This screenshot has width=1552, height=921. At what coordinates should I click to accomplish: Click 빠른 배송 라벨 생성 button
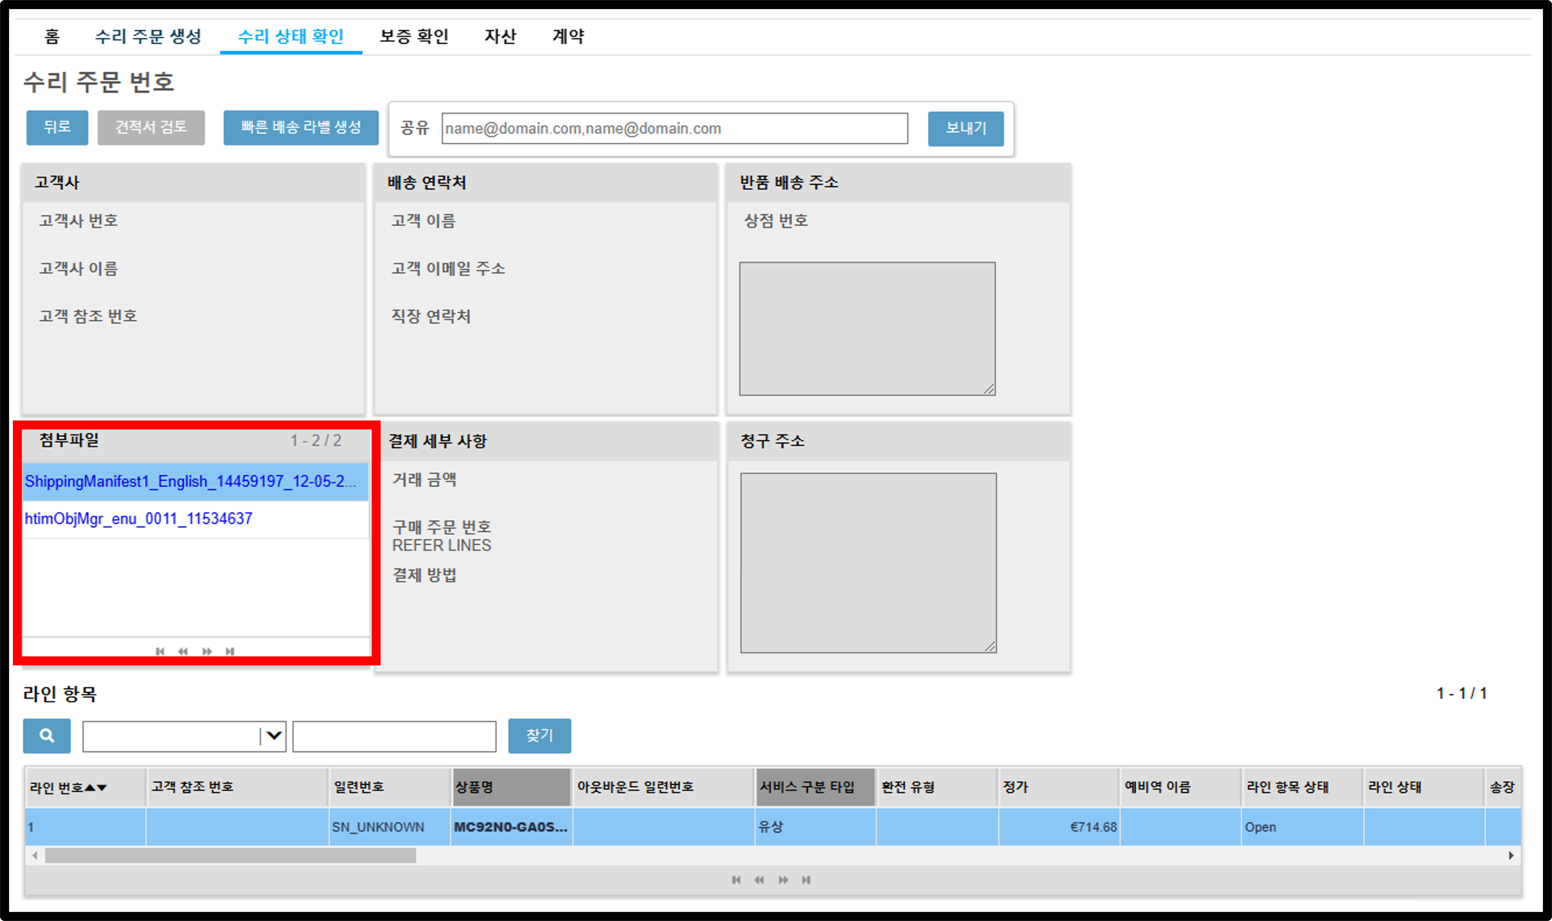coord(301,128)
